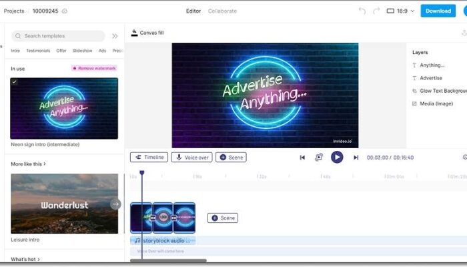Click the playhead marker on the timeline
This screenshot has height=267, width=467.
click(142, 173)
